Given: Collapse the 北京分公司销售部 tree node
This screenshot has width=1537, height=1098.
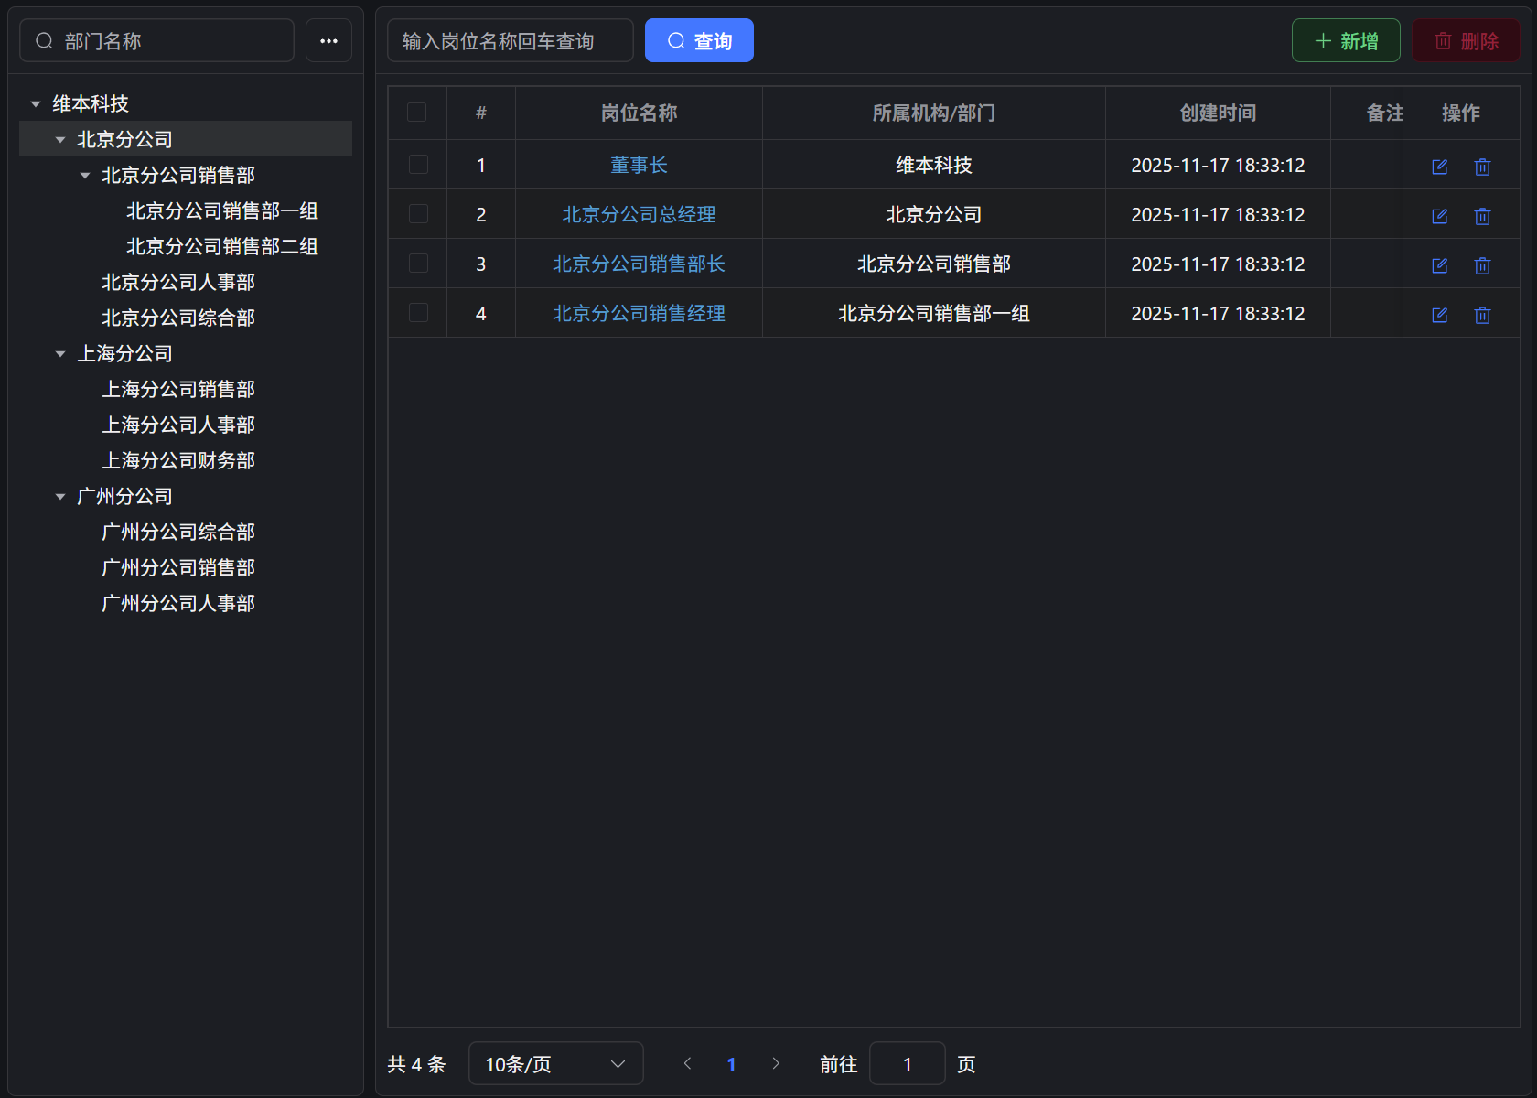Looking at the screenshot, I should pos(85,176).
